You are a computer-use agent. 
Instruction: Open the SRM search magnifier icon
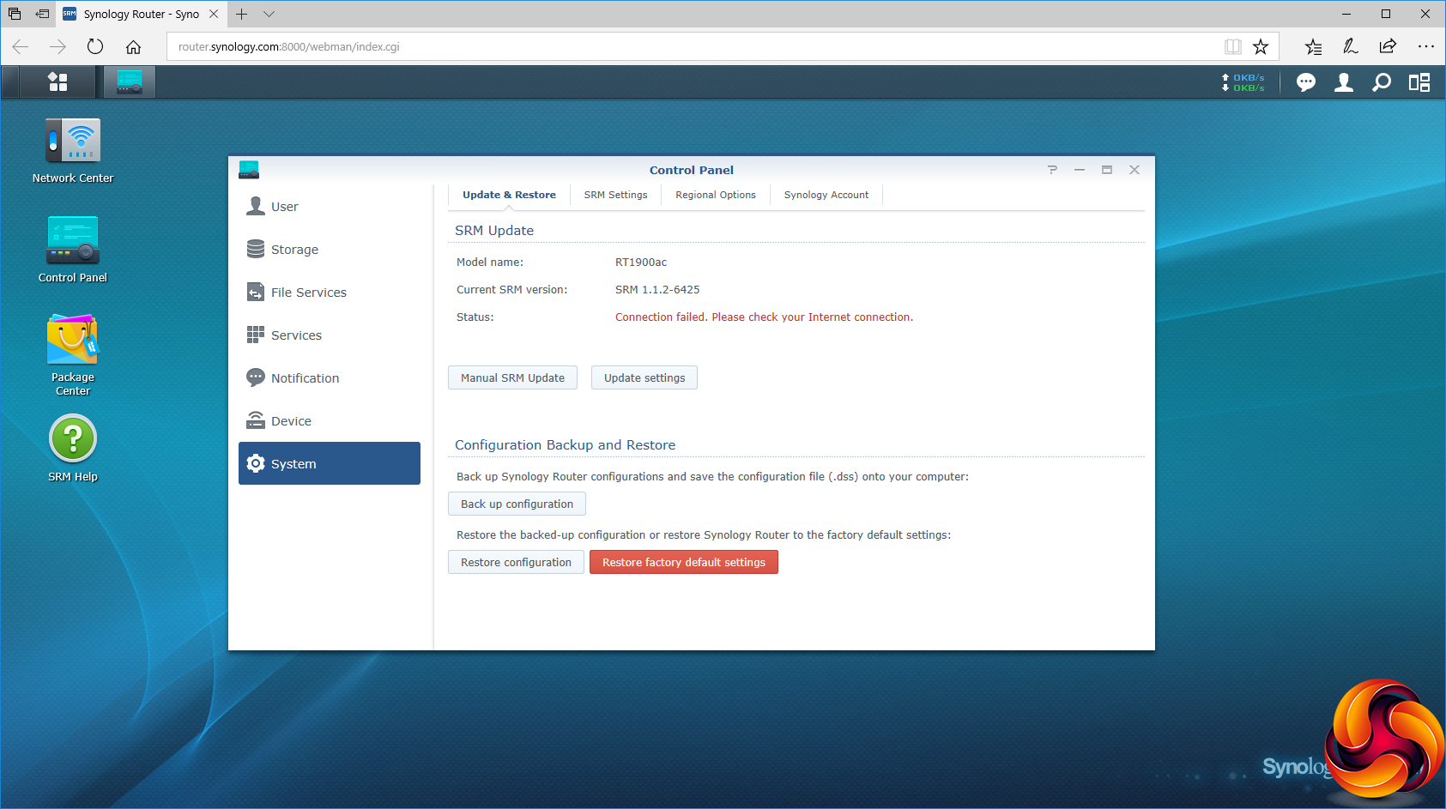coord(1382,82)
